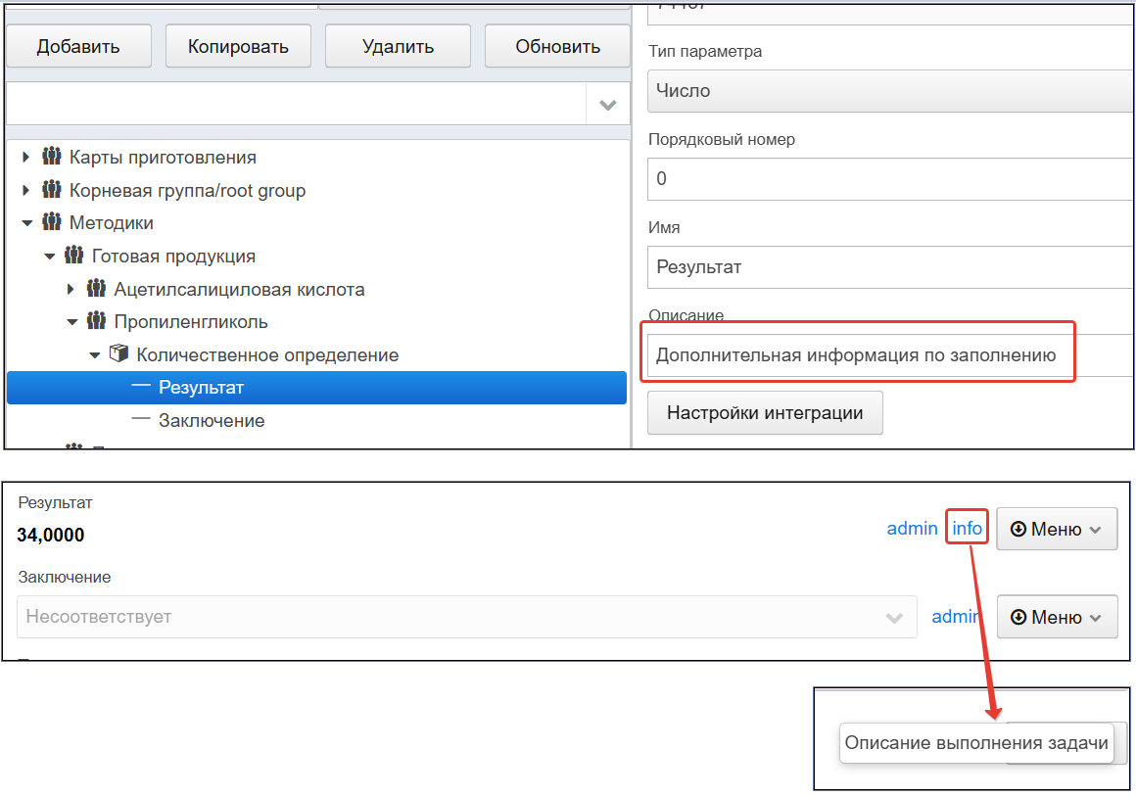Open the Заключение dropdown showing Несоответствует
1136x797 pixels.
(466, 617)
